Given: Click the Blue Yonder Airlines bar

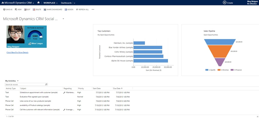Looking at the screenshot, I should coord(148,47).
